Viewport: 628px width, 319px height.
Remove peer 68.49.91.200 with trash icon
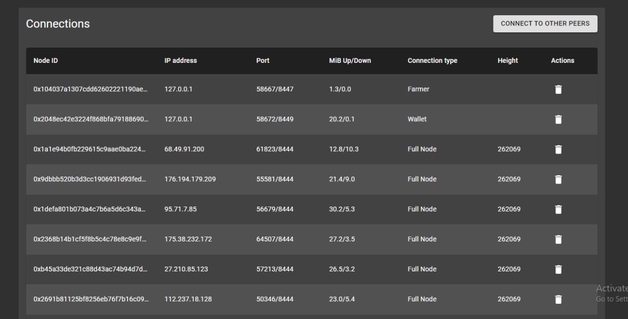click(x=558, y=149)
